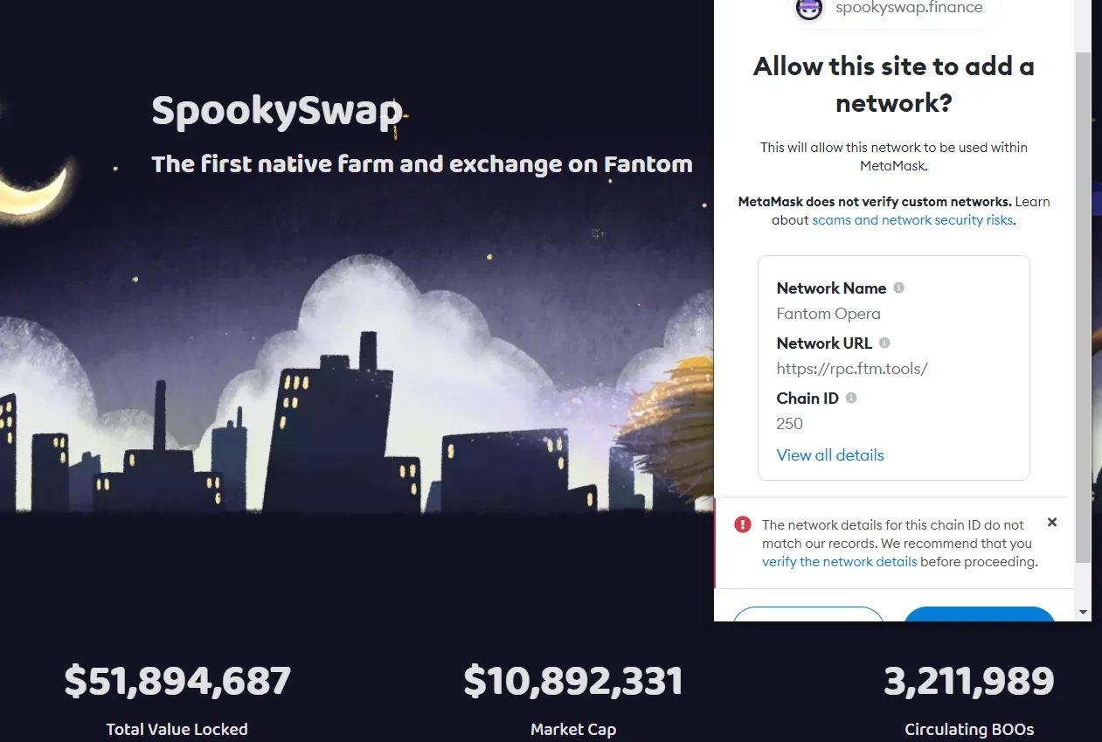The width and height of the screenshot is (1102, 742).
Task: Click the Market Cap amount
Action: pos(573,681)
